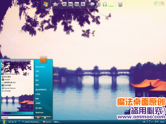
Task: Expand 最近使用的项目 submenu arrow
Action: 50,90
